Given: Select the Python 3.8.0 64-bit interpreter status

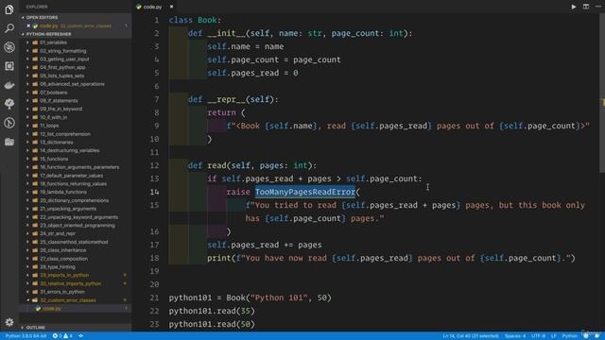Looking at the screenshot, I should [26, 336].
